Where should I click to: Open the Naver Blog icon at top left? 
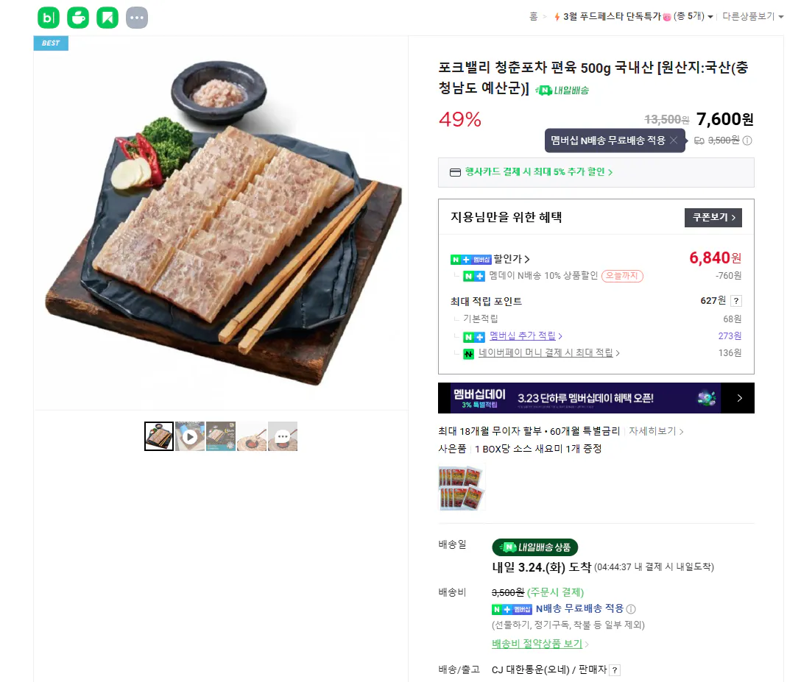coord(49,17)
